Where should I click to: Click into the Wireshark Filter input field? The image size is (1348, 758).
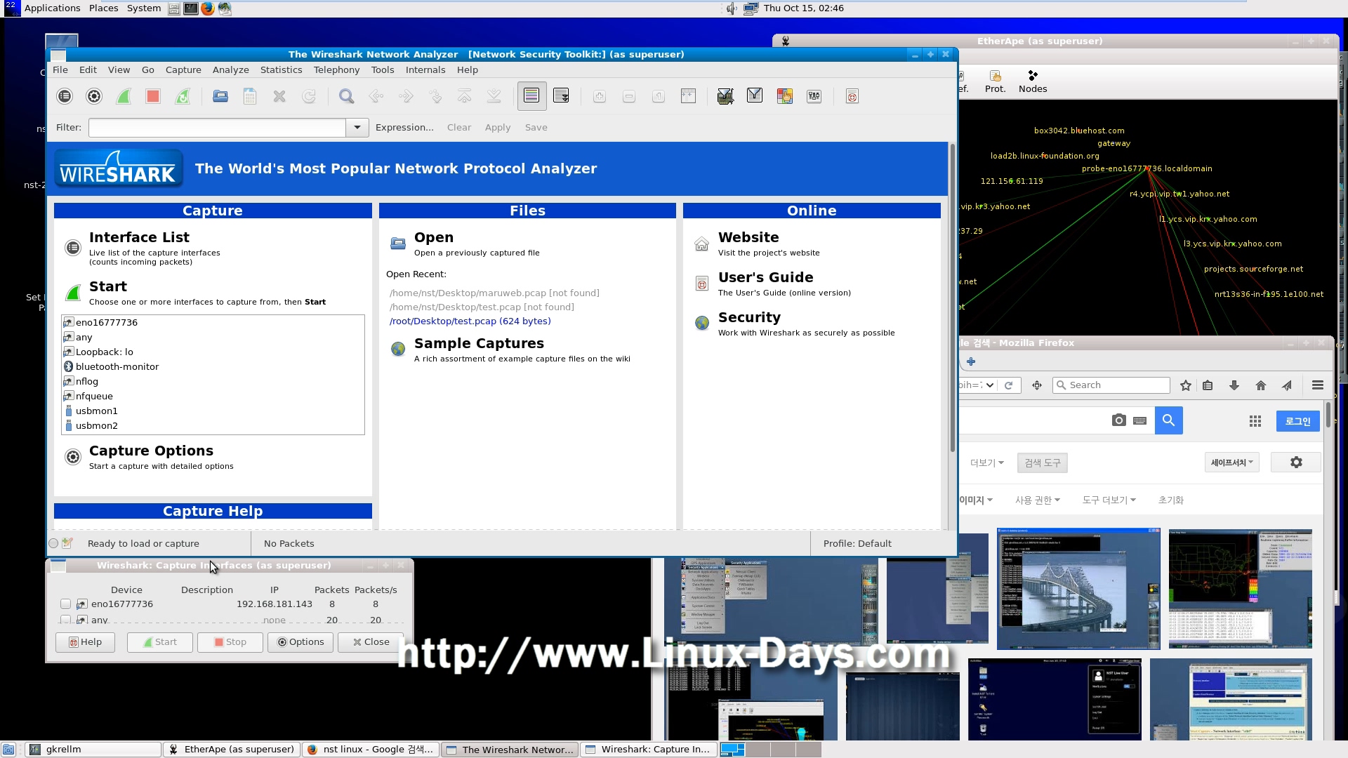[217, 128]
